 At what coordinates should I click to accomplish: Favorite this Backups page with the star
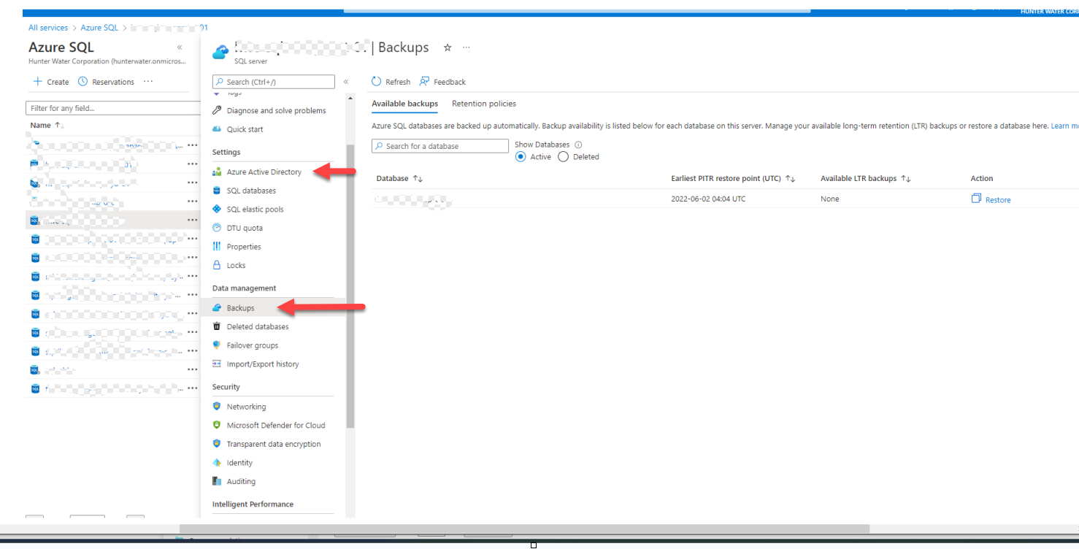[x=448, y=47]
